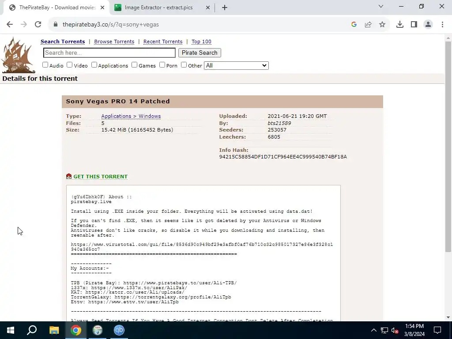Click the Chrome taskbar icon
This screenshot has width=452, height=339.
click(x=76, y=330)
